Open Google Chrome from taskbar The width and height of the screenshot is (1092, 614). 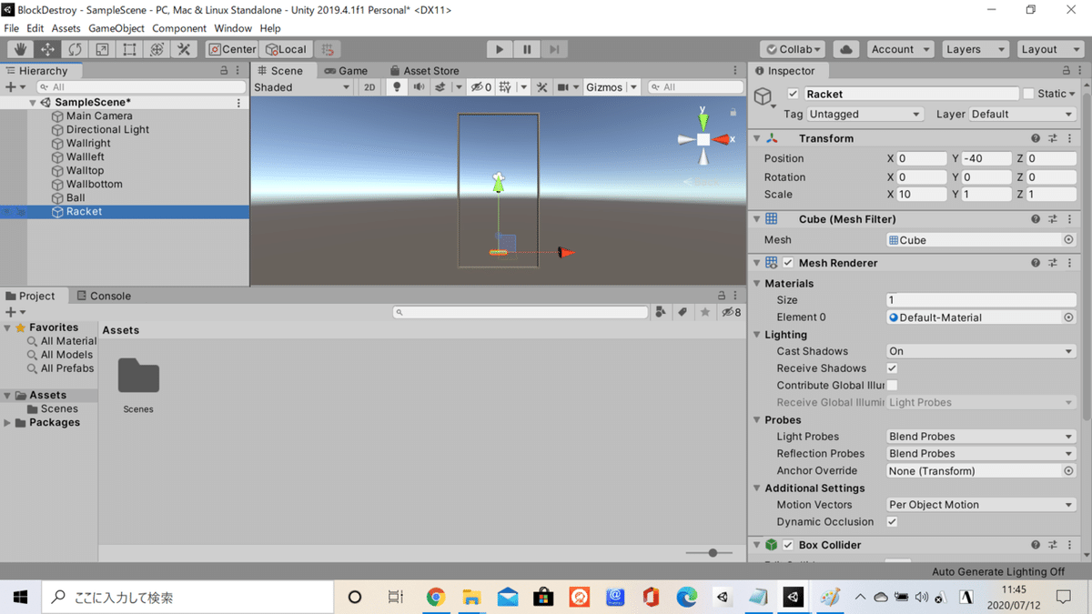435,597
